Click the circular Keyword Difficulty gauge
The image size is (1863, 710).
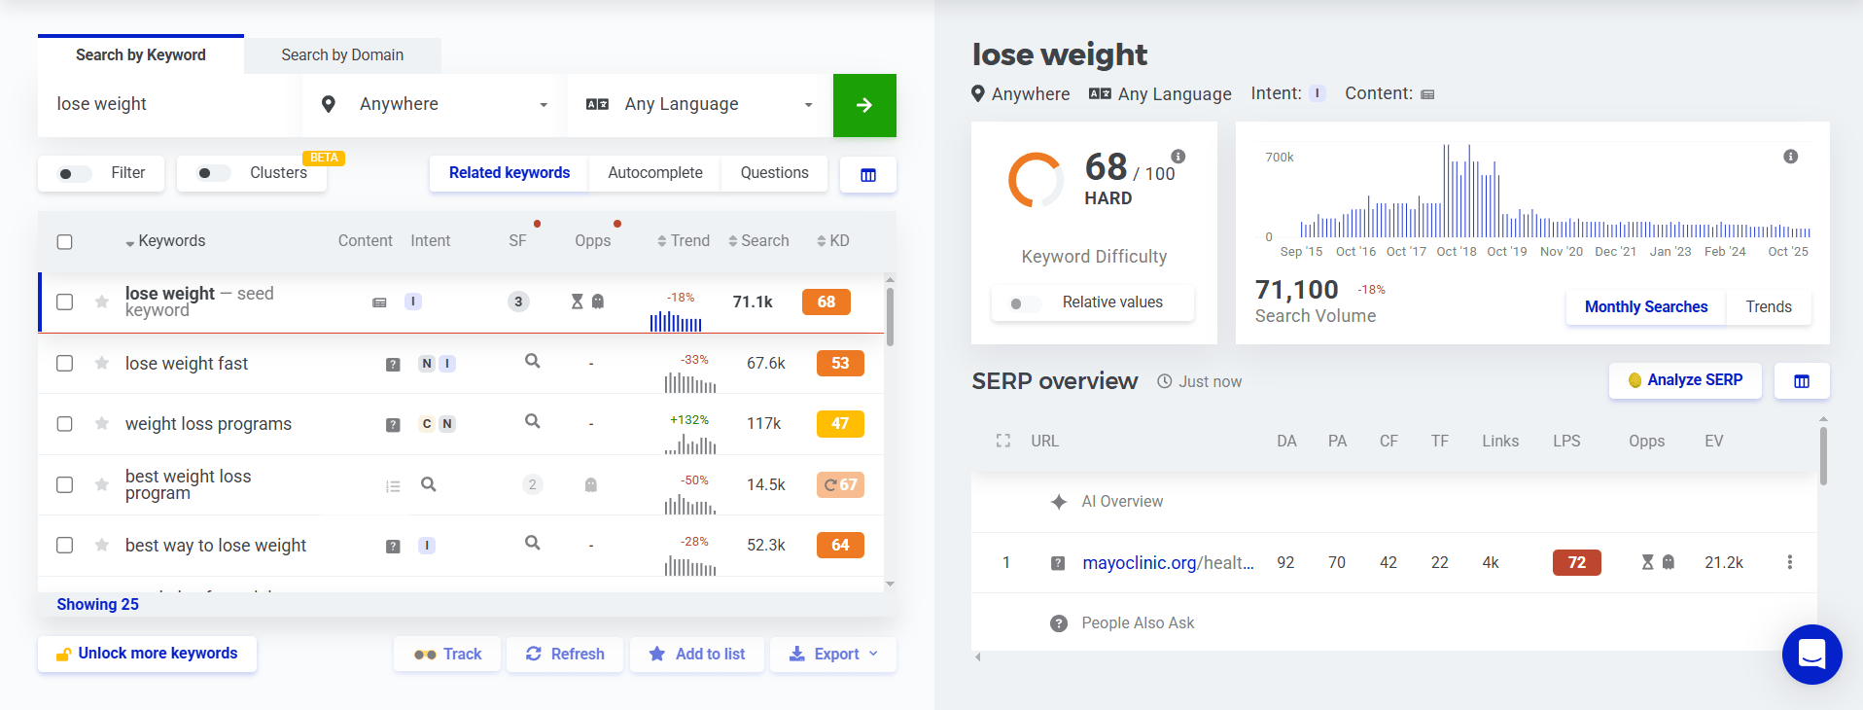coord(1033,179)
